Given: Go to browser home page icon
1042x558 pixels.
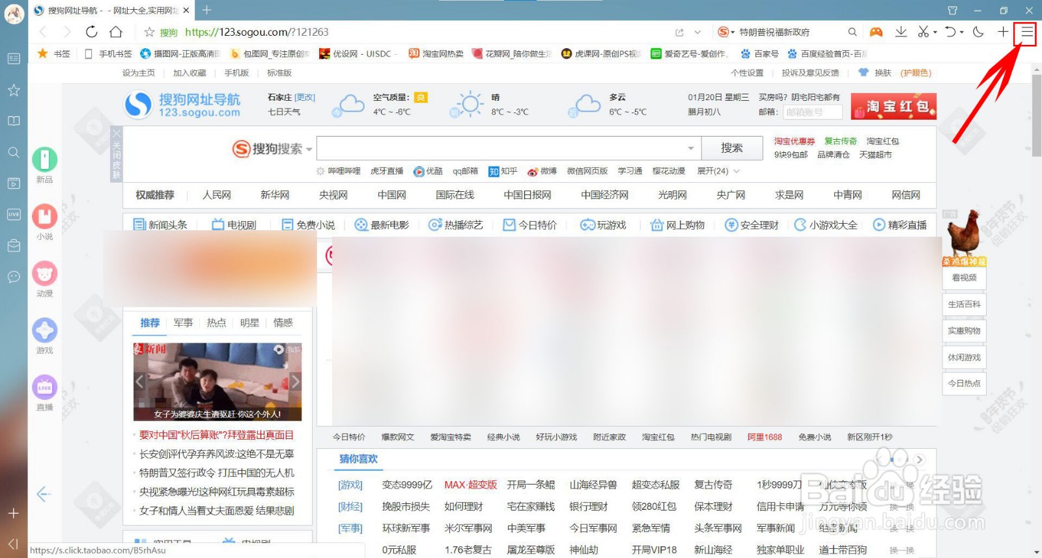Looking at the screenshot, I should pyautogui.click(x=116, y=32).
